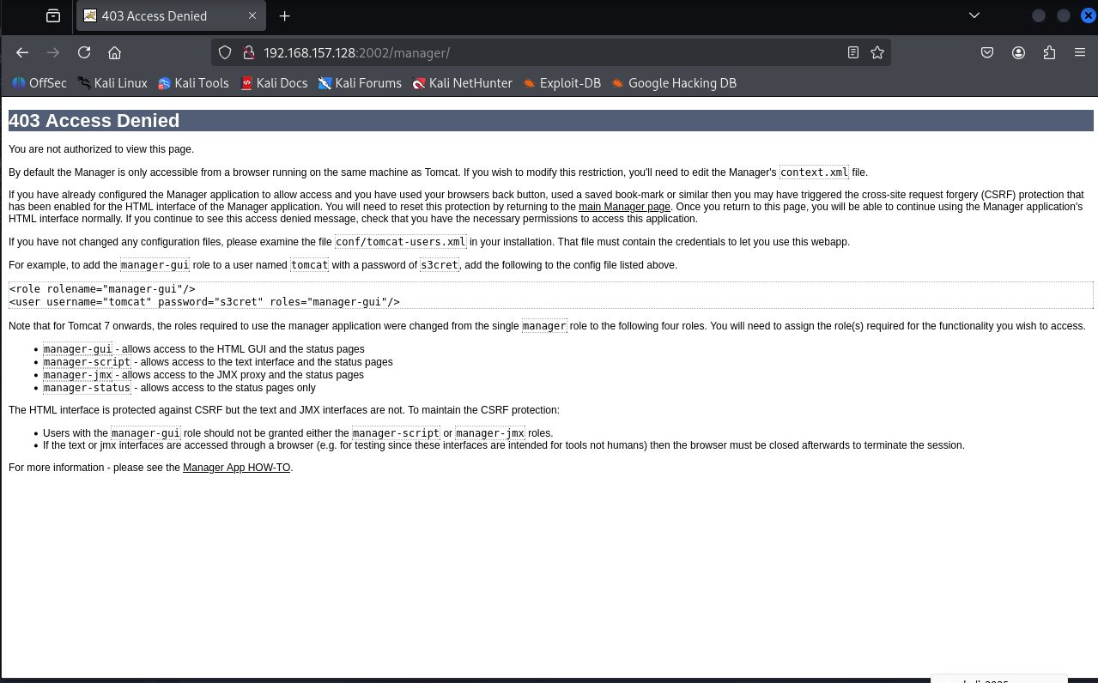The height and width of the screenshot is (683, 1098).
Task: Open the Exploit-DB bookmark
Action: click(x=562, y=83)
